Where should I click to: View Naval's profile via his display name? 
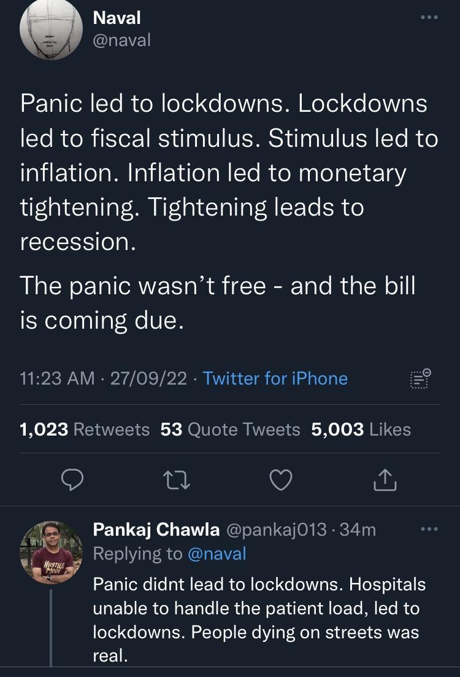pos(116,17)
